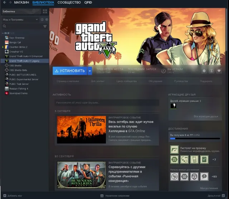Click the Bongo Cat icon
The image size is (229, 199).
pos(7,42)
